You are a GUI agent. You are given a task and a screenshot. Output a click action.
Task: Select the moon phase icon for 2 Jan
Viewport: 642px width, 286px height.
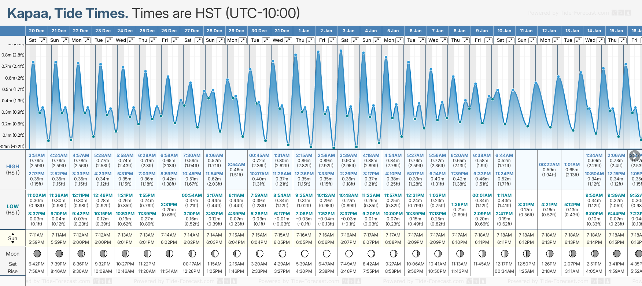[326, 253]
